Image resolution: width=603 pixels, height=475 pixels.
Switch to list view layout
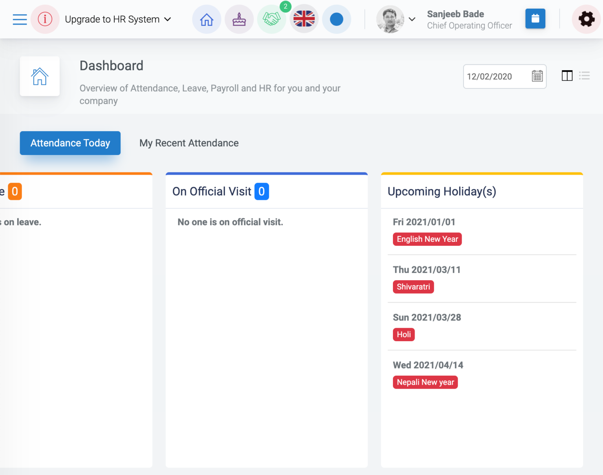585,75
